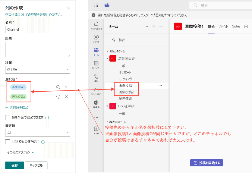Click 投稿を開始する button

coord(206,163)
